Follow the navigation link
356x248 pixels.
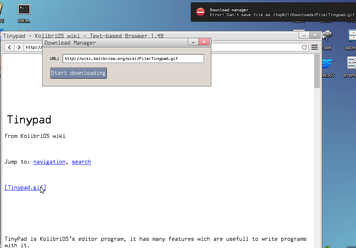[x=49, y=162]
